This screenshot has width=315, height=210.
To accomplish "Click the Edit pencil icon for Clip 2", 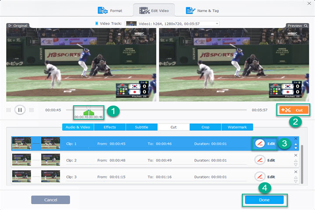I will pos(260,160).
